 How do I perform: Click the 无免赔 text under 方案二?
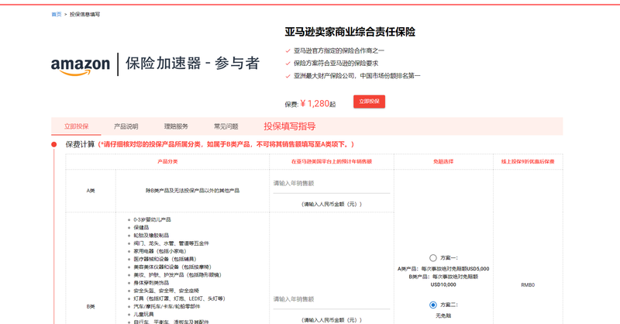[443, 315]
